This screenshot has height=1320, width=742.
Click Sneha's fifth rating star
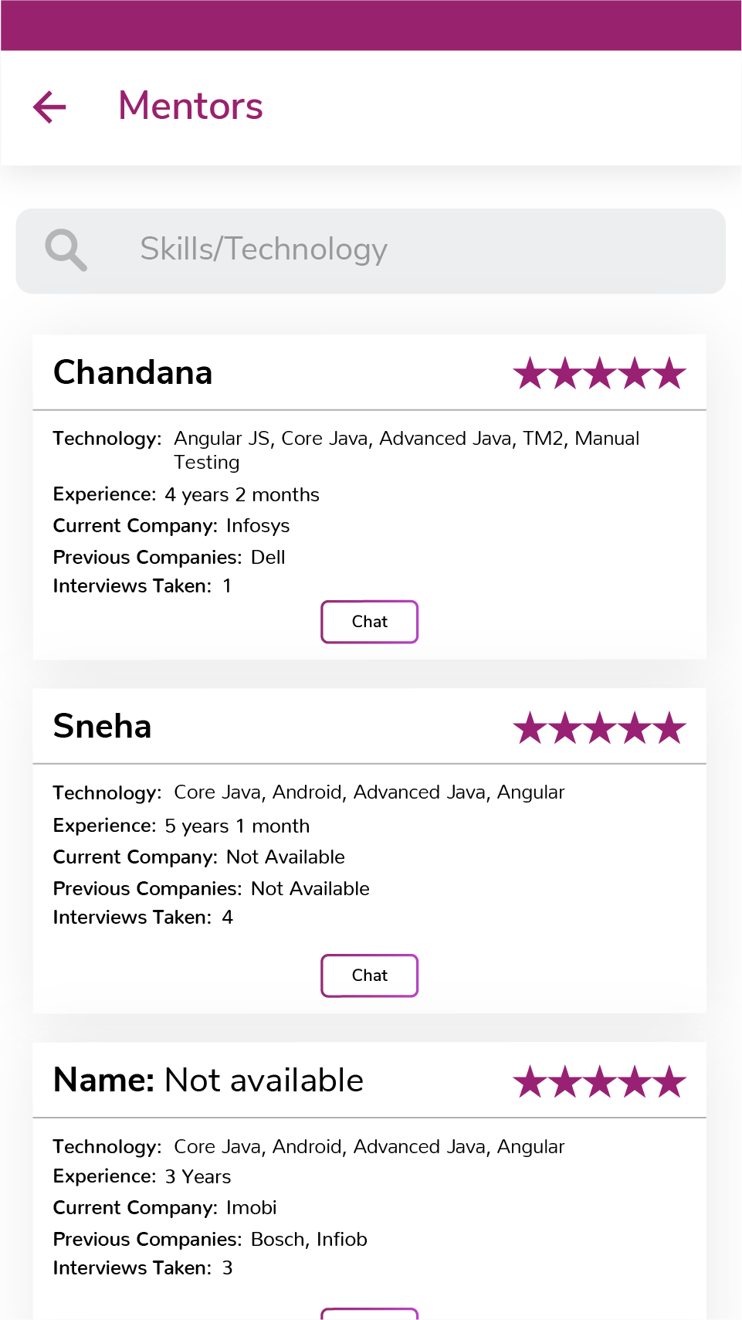pos(669,728)
